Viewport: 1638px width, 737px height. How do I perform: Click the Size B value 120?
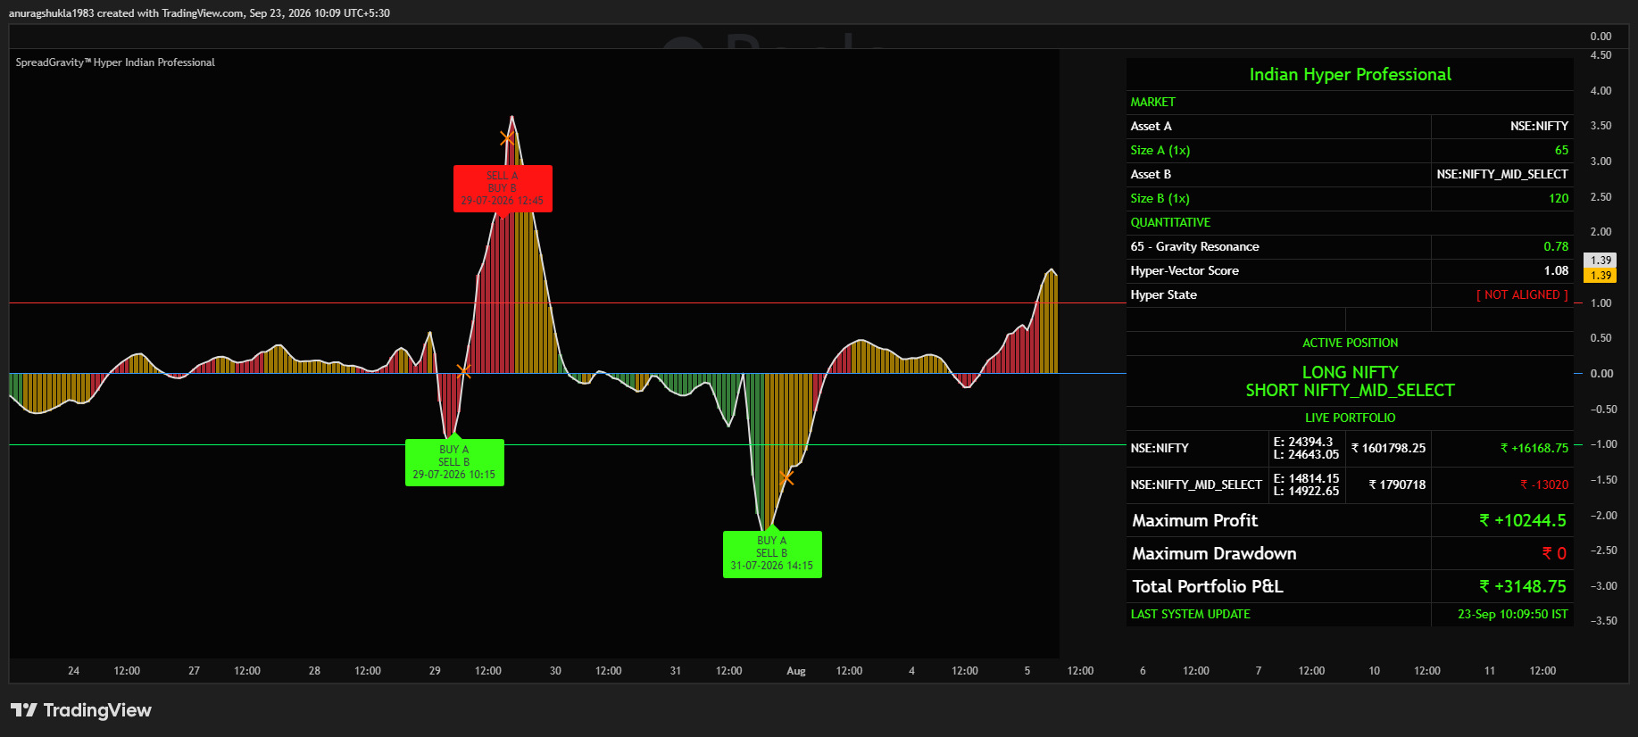click(1559, 199)
